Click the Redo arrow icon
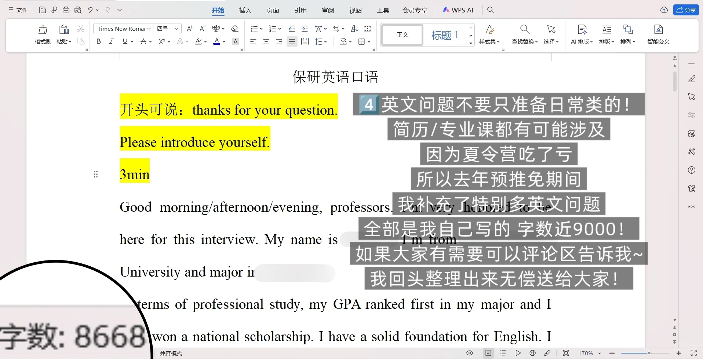The image size is (703, 359). click(x=108, y=10)
